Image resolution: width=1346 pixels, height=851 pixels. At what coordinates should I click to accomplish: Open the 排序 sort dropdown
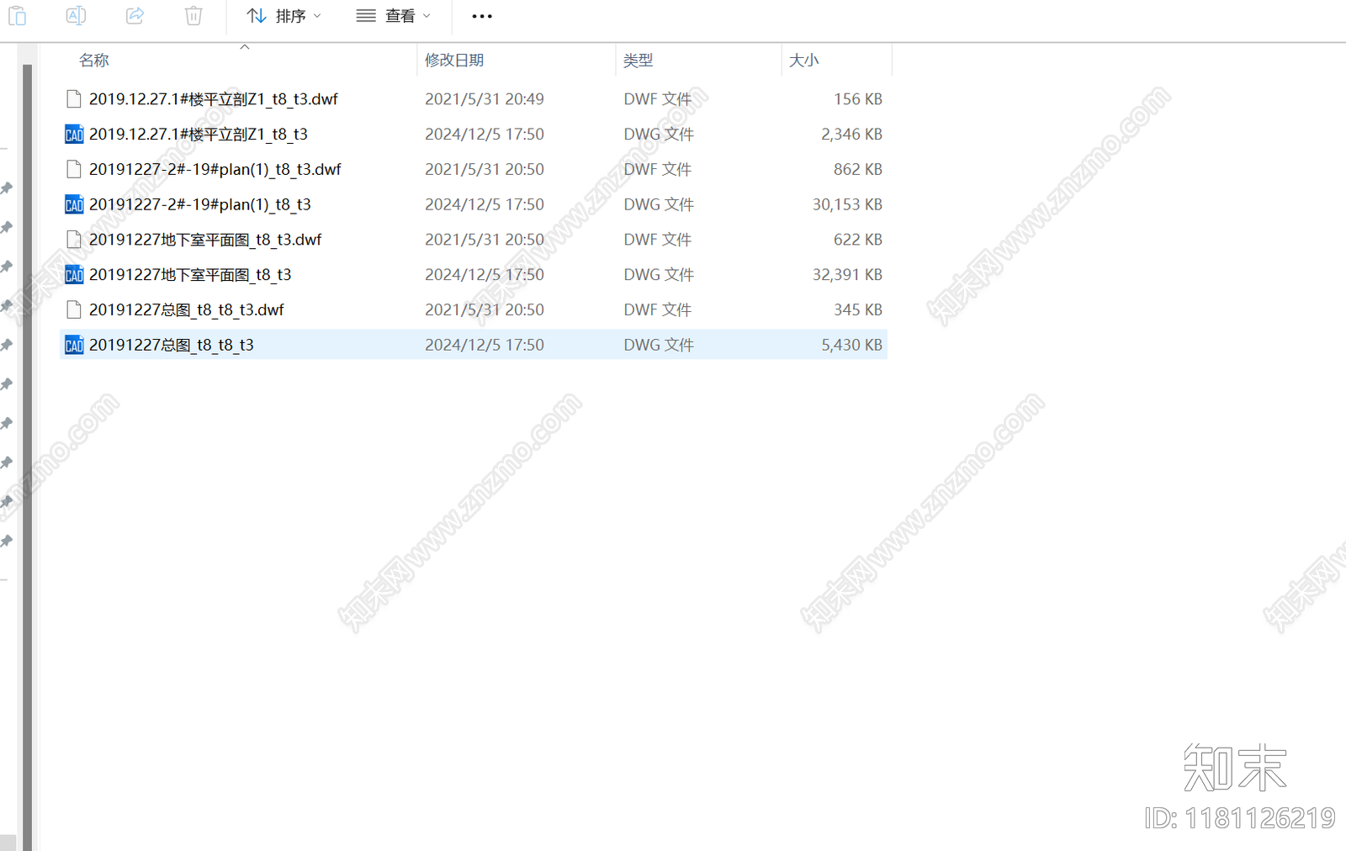(x=284, y=16)
